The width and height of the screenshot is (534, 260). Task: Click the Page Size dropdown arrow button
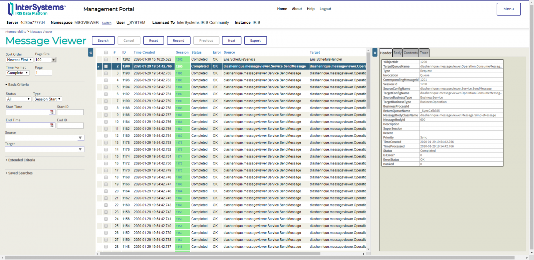pos(54,60)
